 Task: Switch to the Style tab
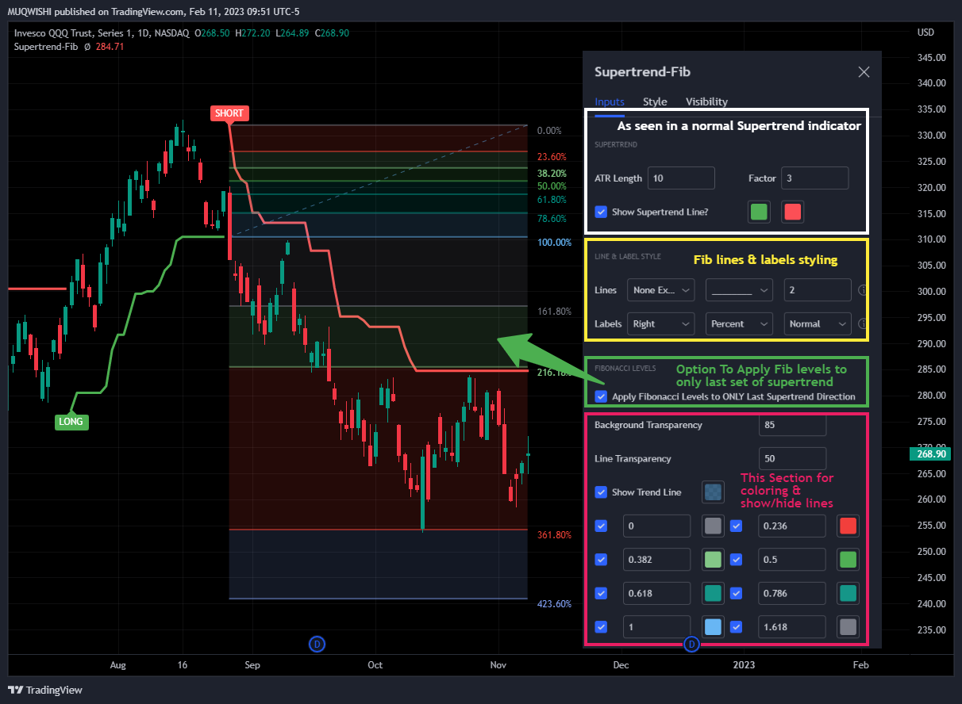click(655, 101)
